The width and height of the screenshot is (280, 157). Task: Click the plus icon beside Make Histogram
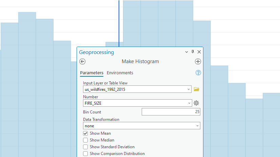coord(198,61)
